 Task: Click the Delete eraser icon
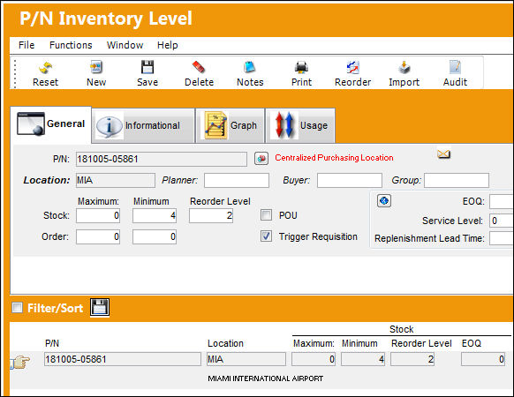click(x=199, y=67)
